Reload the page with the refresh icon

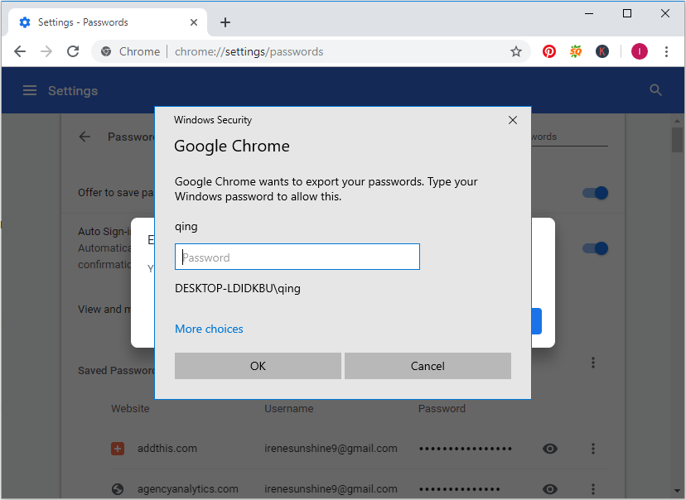click(x=73, y=51)
